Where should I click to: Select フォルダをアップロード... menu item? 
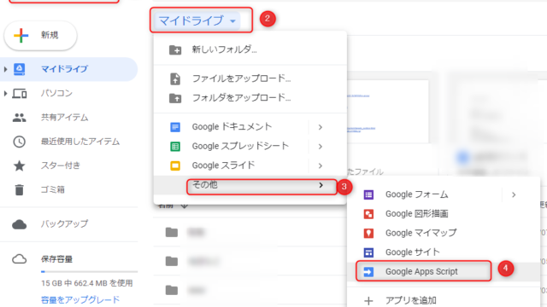(x=250, y=98)
